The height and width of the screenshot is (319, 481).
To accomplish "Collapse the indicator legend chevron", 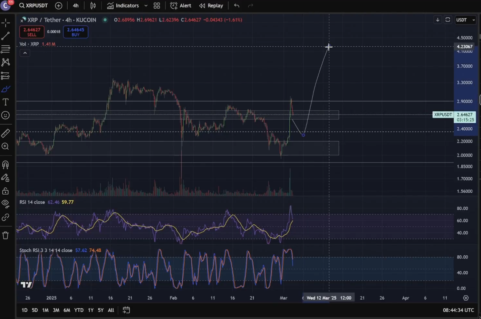I will [x=25, y=53].
